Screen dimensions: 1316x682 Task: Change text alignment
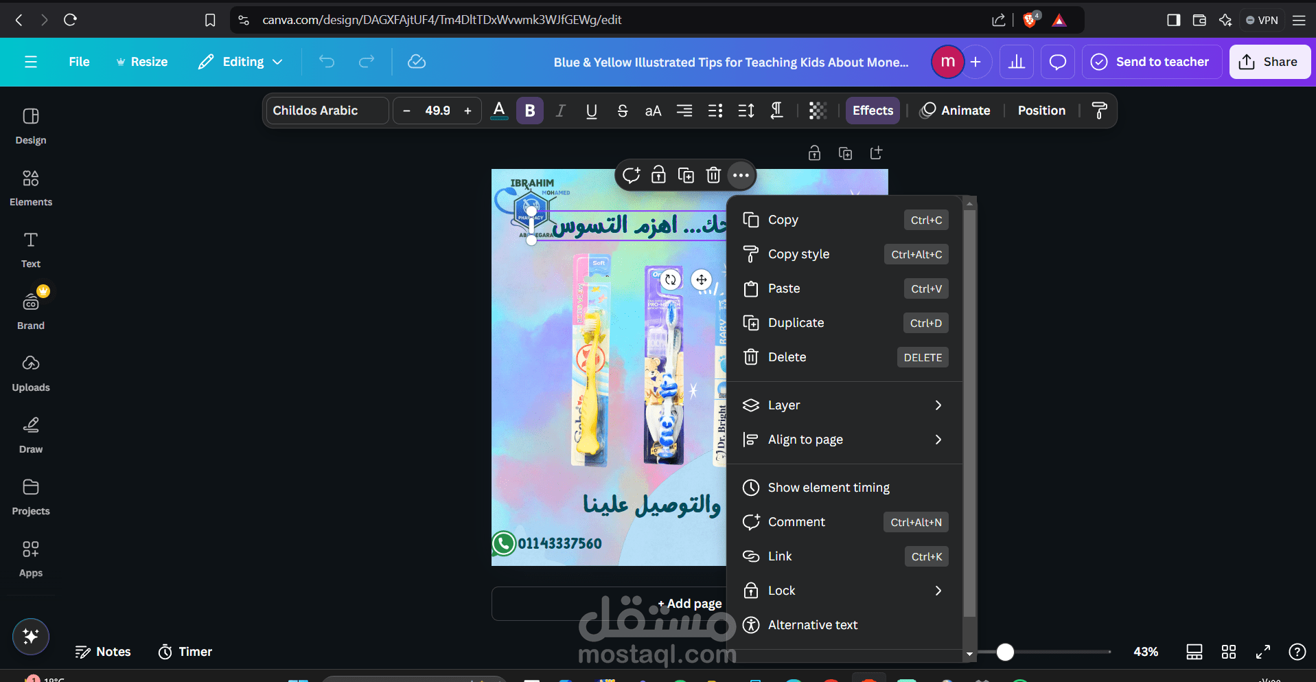(684, 111)
